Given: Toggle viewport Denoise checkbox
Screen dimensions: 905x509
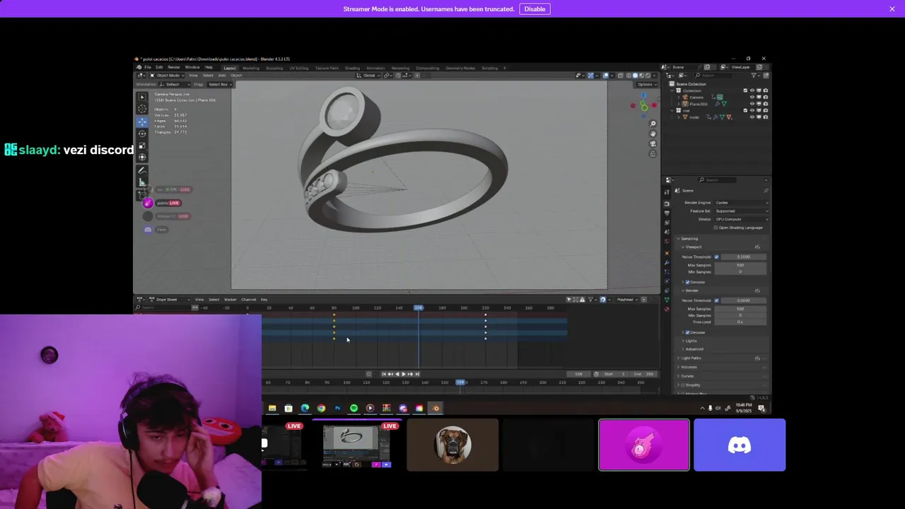Looking at the screenshot, I should 687,282.
